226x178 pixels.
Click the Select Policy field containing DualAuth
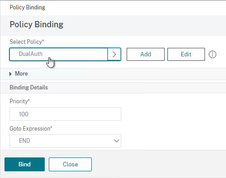(x=59, y=54)
